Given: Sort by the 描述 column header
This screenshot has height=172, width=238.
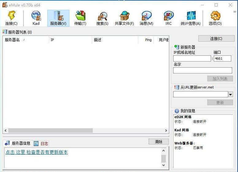Looking at the screenshot, I should click(115, 40).
